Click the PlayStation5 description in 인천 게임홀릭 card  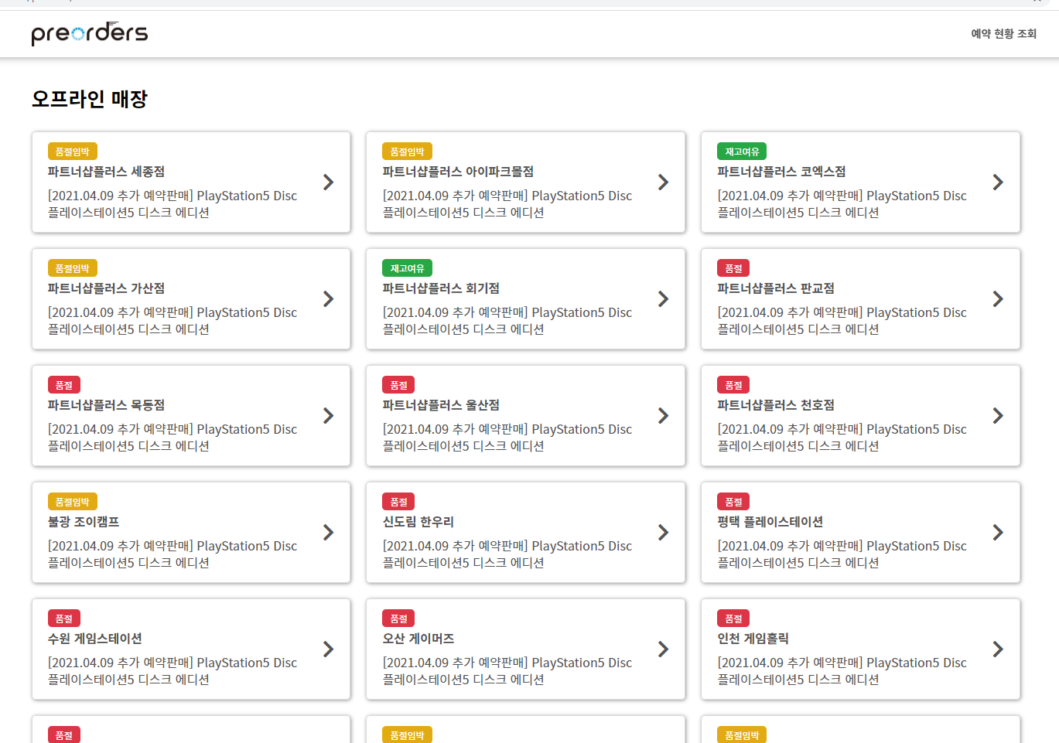pyautogui.click(x=842, y=671)
